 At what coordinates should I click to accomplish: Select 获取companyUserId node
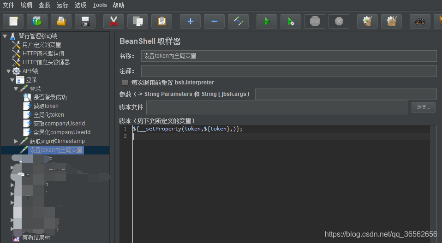point(59,124)
